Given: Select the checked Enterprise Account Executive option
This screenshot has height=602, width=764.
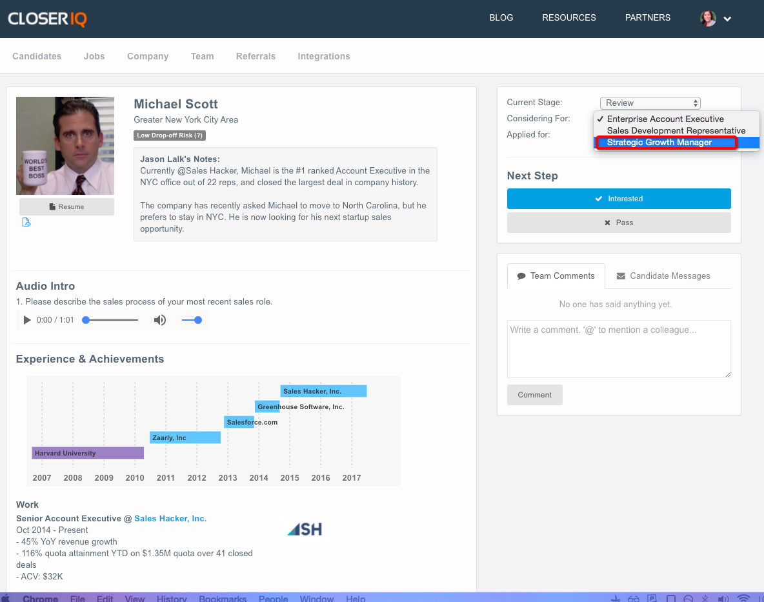Looking at the screenshot, I should click(x=665, y=119).
